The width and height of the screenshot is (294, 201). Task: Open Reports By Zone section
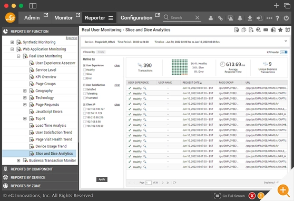coord(40,186)
